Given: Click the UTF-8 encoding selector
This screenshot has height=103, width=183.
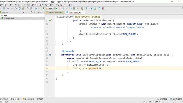Looking at the screenshot, I should [158, 102].
